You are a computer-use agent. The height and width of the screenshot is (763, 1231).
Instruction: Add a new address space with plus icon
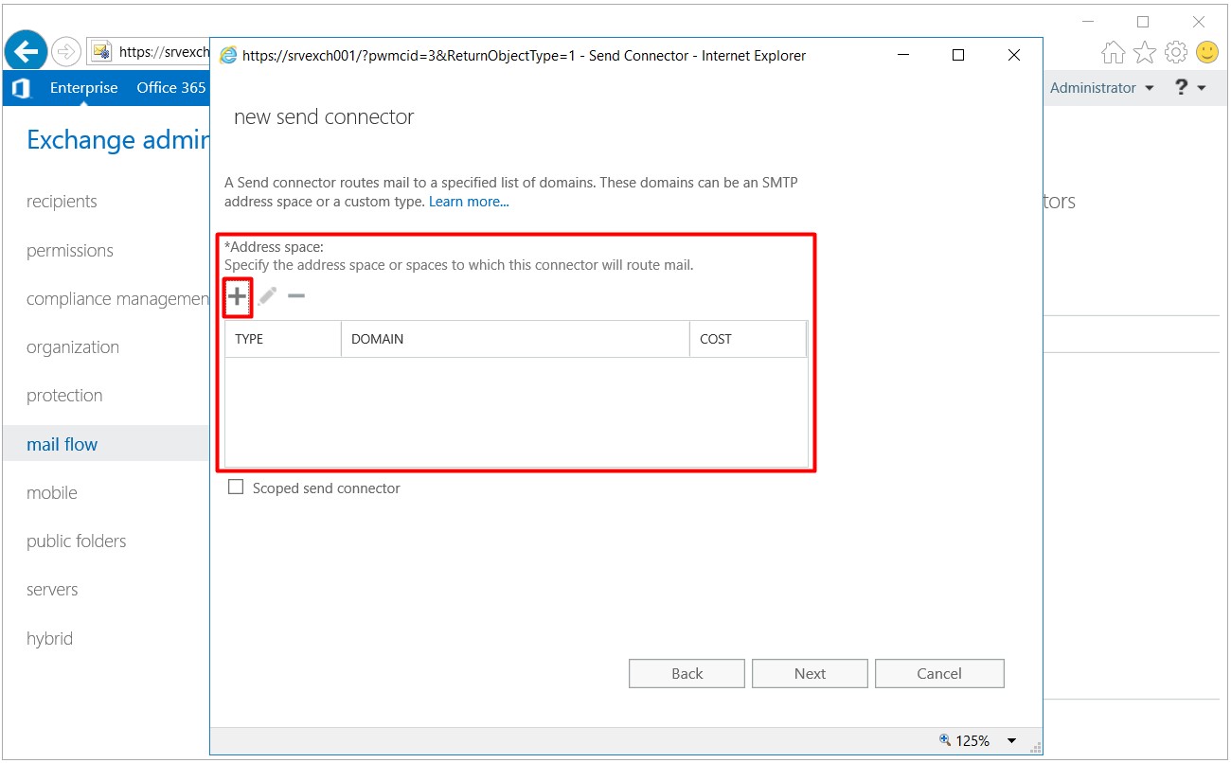coord(237,296)
